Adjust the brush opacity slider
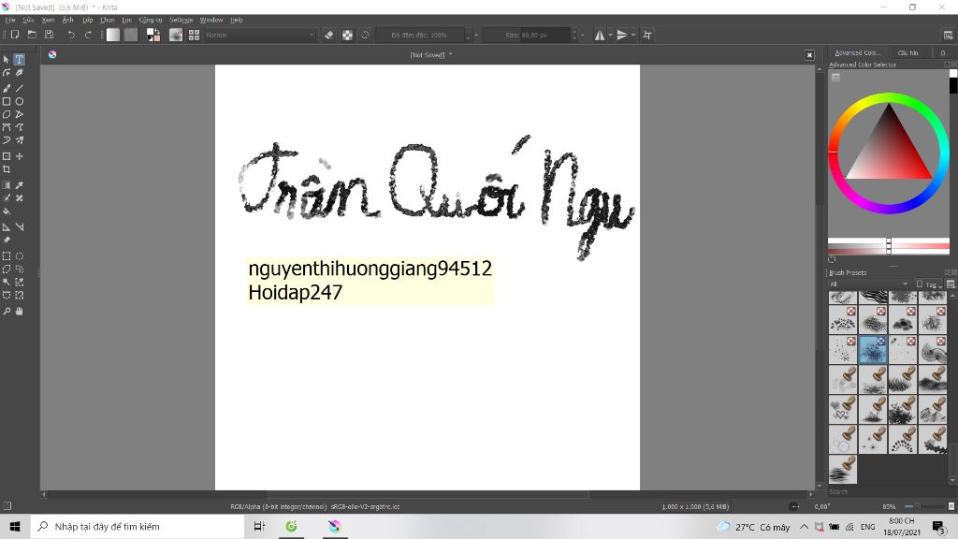Viewport: 958px width, 539px height. [419, 35]
